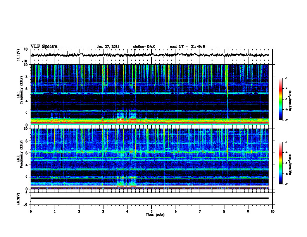Click the time axis tick label "8"
Image resolution: width=307 pixels, height=237 pixels.
pos(224,211)
